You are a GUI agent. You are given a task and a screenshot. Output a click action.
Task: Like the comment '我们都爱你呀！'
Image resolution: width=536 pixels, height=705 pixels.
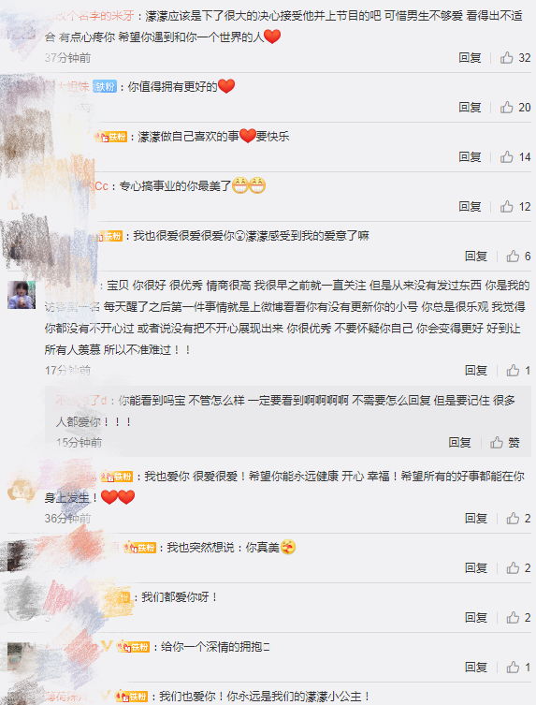click(518, 617)
